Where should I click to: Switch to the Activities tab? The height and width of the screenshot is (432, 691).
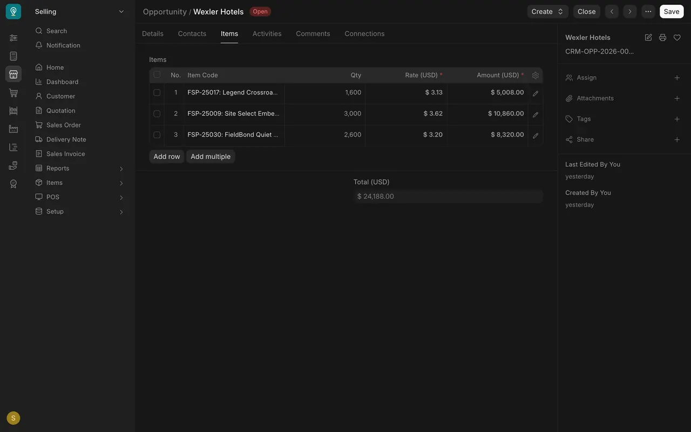click(267, 33)
